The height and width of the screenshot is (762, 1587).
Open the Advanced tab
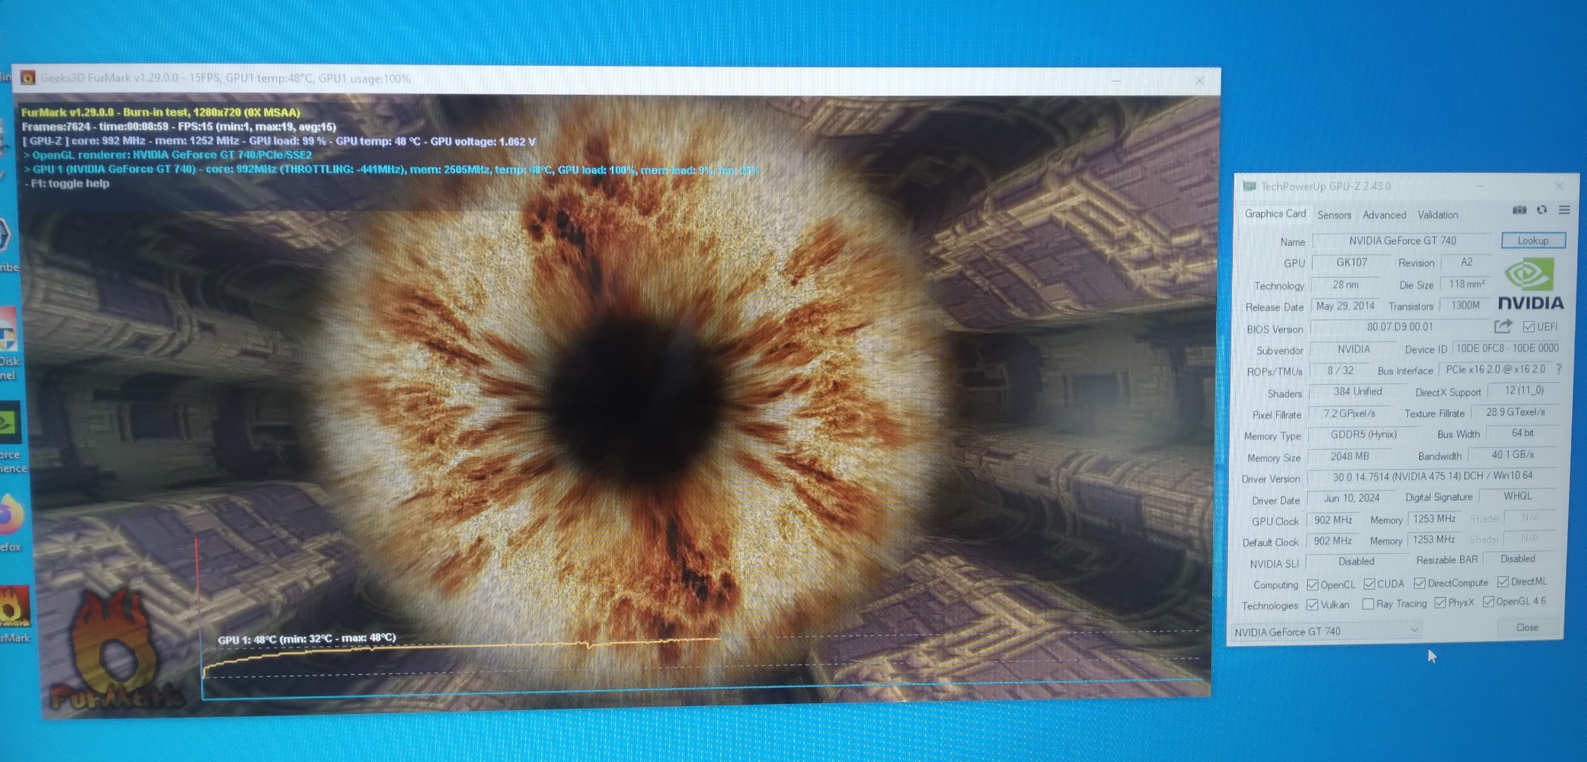(x=1384, y=215)
